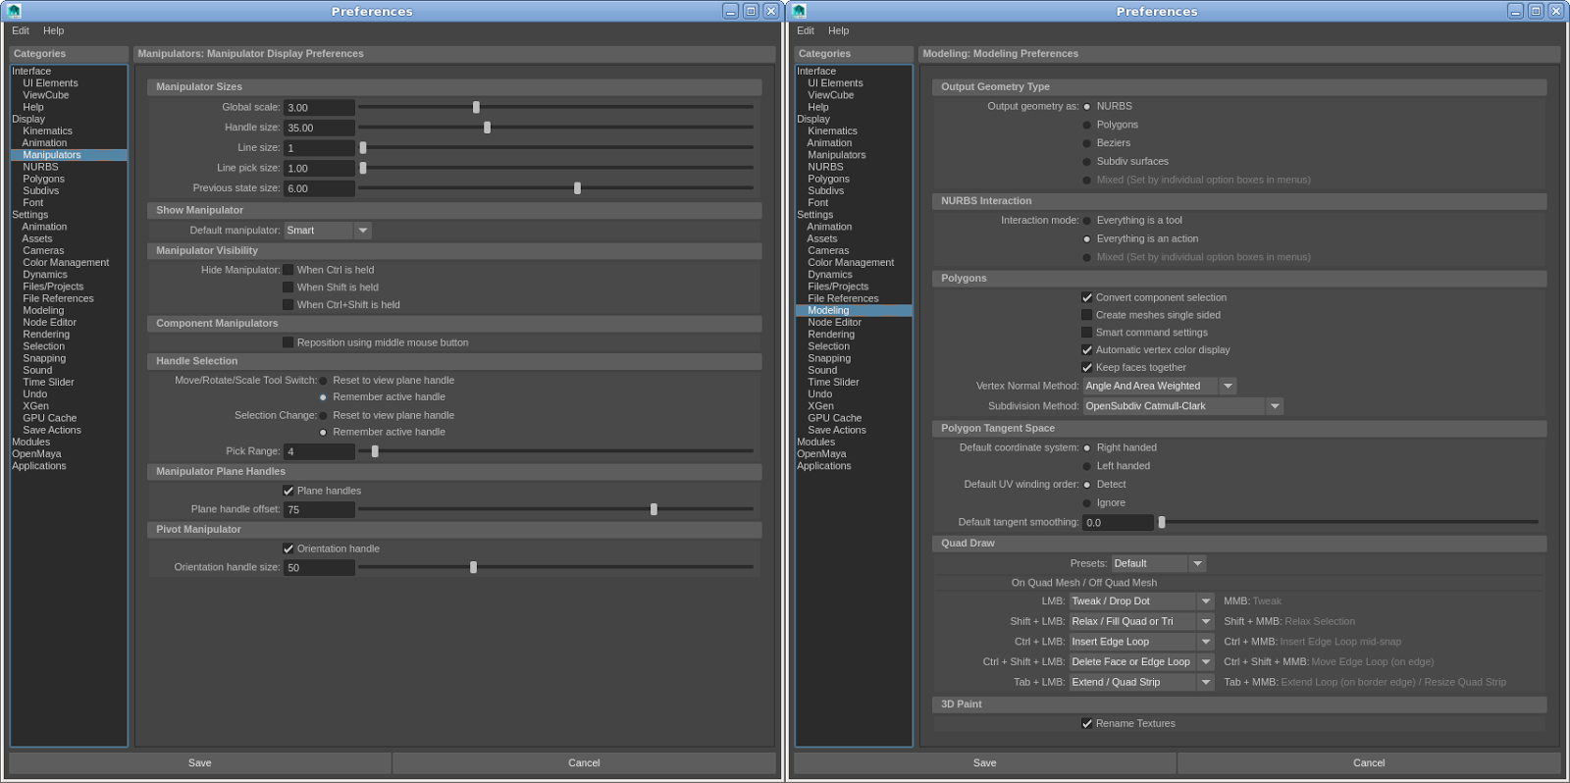This screenshot has width=1570, height=783.
Task: Collapse Polygon Tangent Space section header
Action: click(x=1239, y=429)
